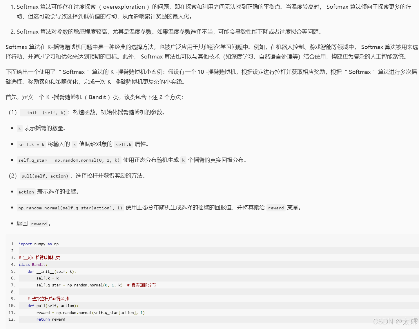Click code line 1 "import numpy as np"
This screenshot has width=419, height=329.
(x=39, y=244)
